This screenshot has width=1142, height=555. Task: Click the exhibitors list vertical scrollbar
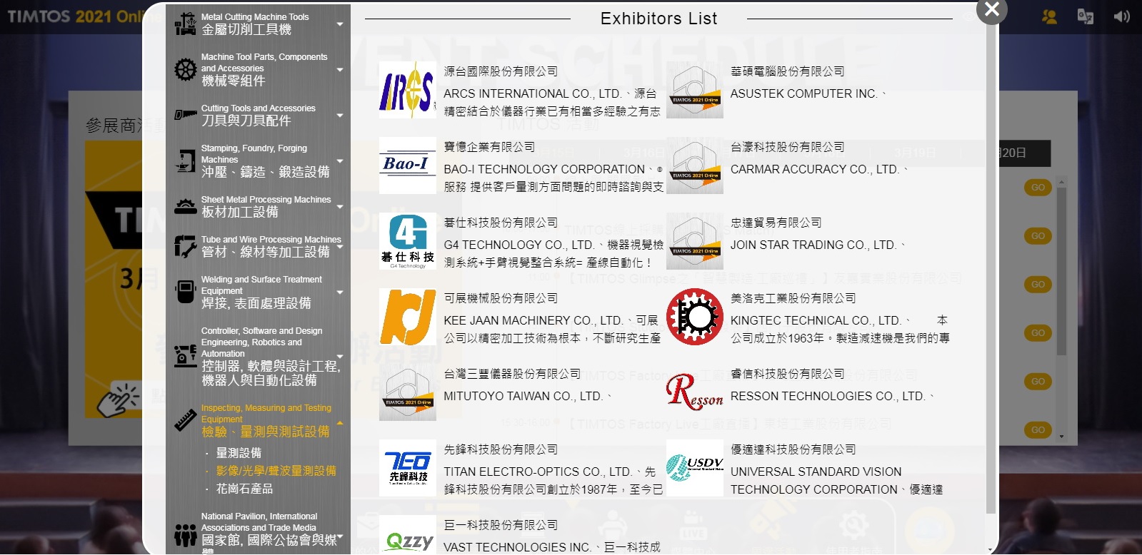[x=990, y=265]
